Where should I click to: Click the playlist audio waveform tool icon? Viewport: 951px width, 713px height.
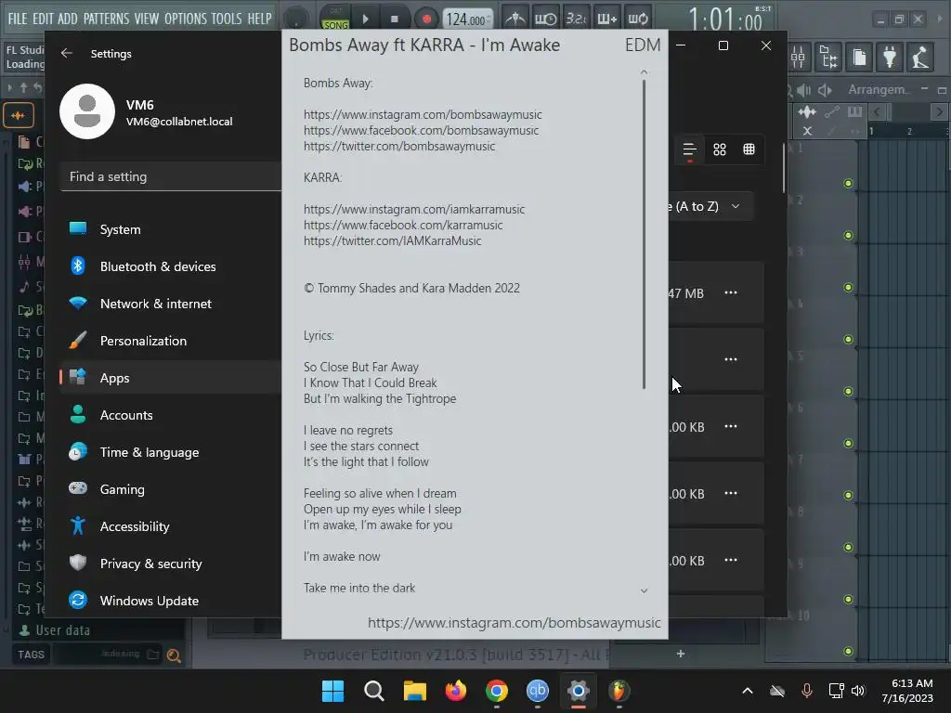[x=807, y=111]
